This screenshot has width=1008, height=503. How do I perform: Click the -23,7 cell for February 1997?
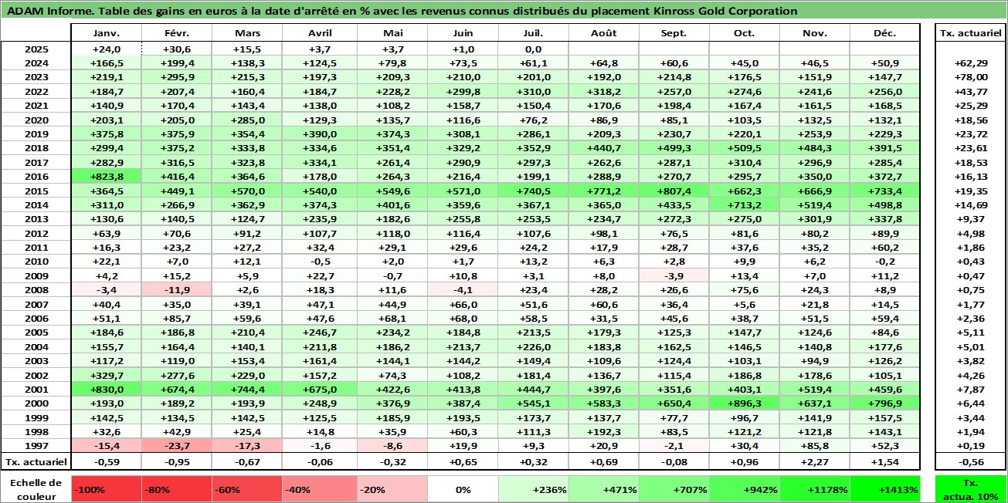177,447
